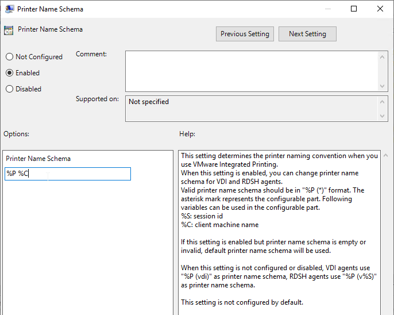
Task: Click inside the Comment text box
Action: tap(252, 71)
